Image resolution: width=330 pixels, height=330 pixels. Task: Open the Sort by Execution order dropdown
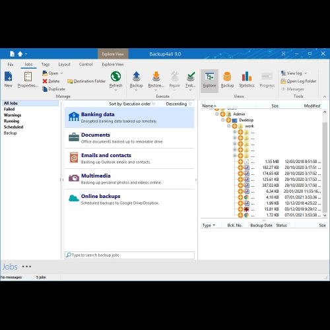(x=132, y=104)
